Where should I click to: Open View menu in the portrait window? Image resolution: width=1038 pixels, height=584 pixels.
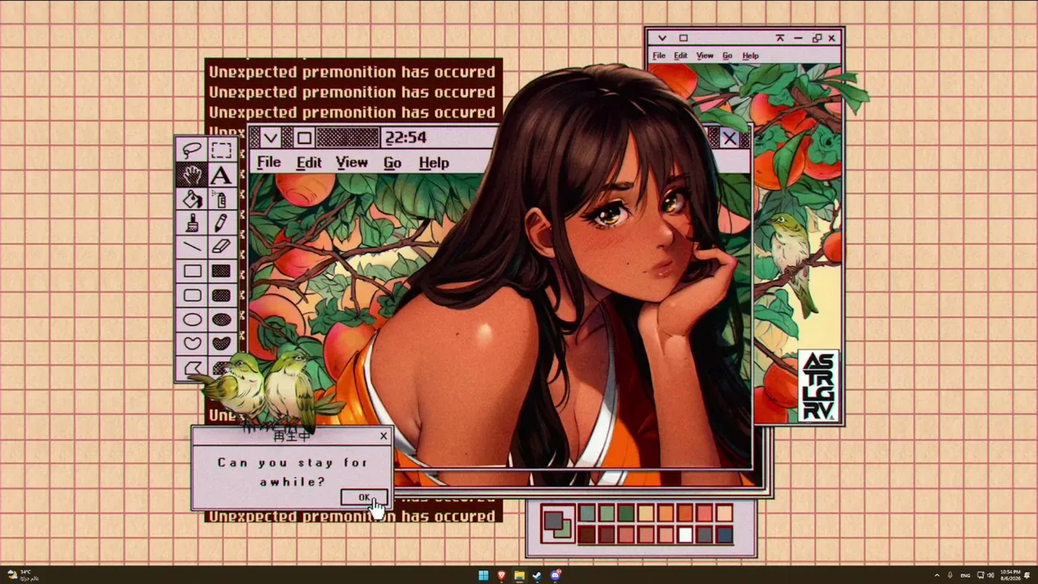click(352, 163)
